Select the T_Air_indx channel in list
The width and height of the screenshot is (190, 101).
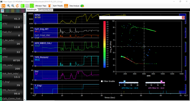[x=12, y=42]
